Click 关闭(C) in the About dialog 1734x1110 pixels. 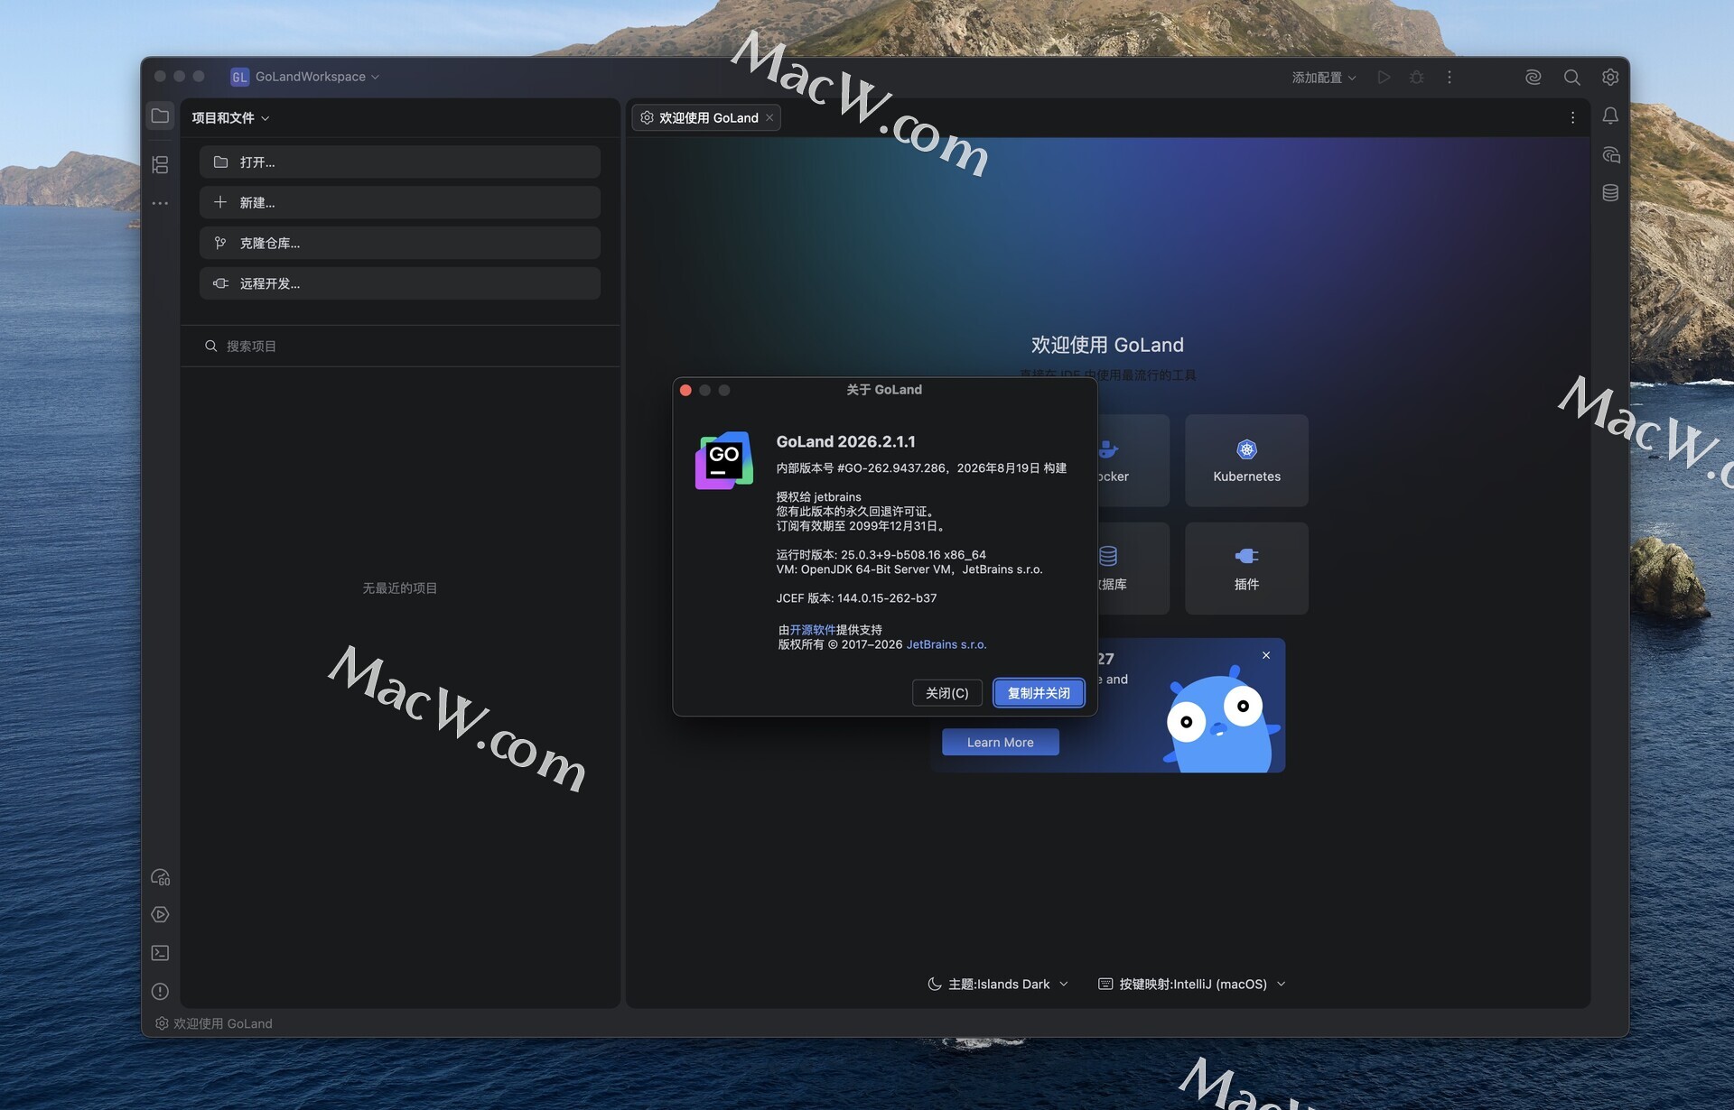[946, 693]
